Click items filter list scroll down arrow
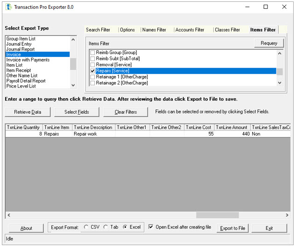 tap(280, 82)
